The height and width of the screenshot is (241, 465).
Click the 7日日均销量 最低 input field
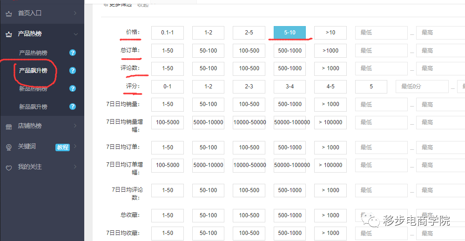(x=381, y=104)
